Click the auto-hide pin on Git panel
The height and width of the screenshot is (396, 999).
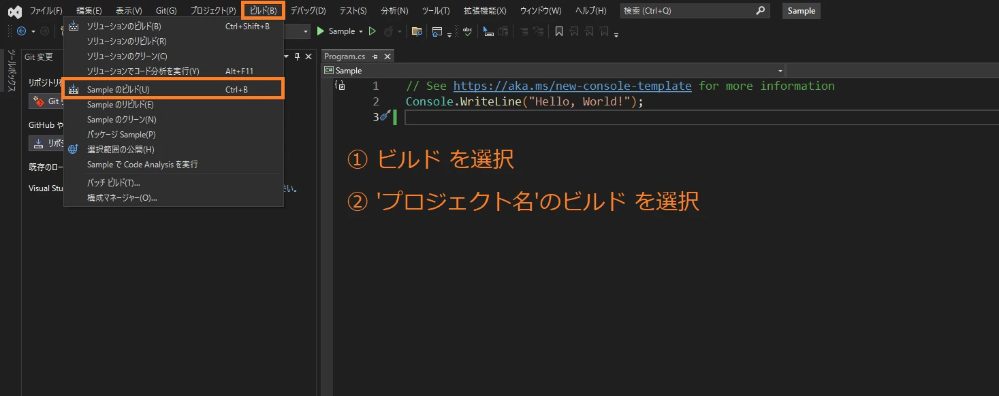click(x=297, y=56)
